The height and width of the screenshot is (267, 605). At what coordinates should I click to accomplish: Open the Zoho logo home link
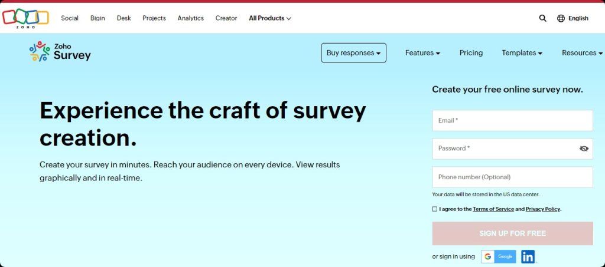click(25, 18)
